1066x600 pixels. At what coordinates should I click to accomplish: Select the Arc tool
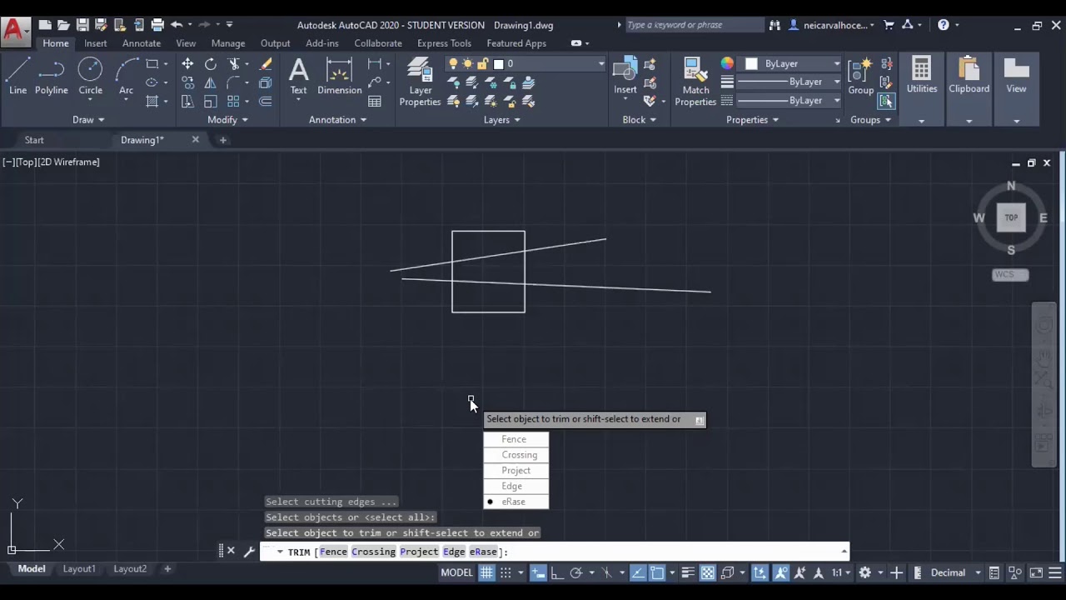click(126, 75)
